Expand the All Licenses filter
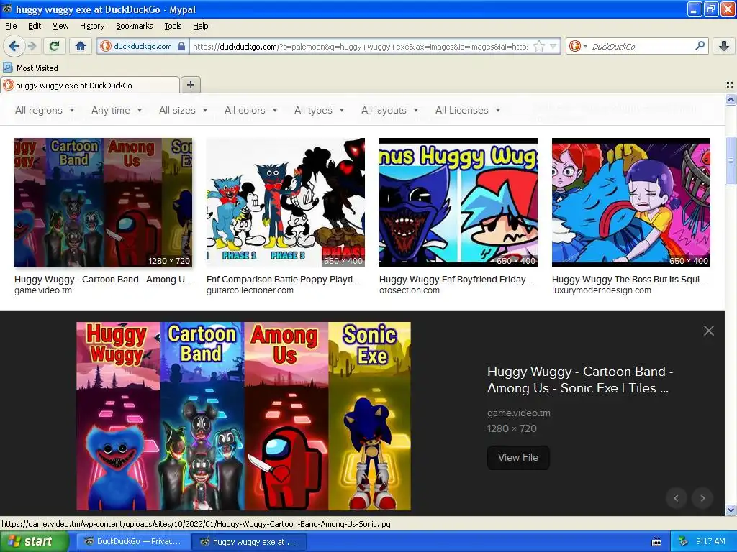737x552 pixels. coord(468,110)
